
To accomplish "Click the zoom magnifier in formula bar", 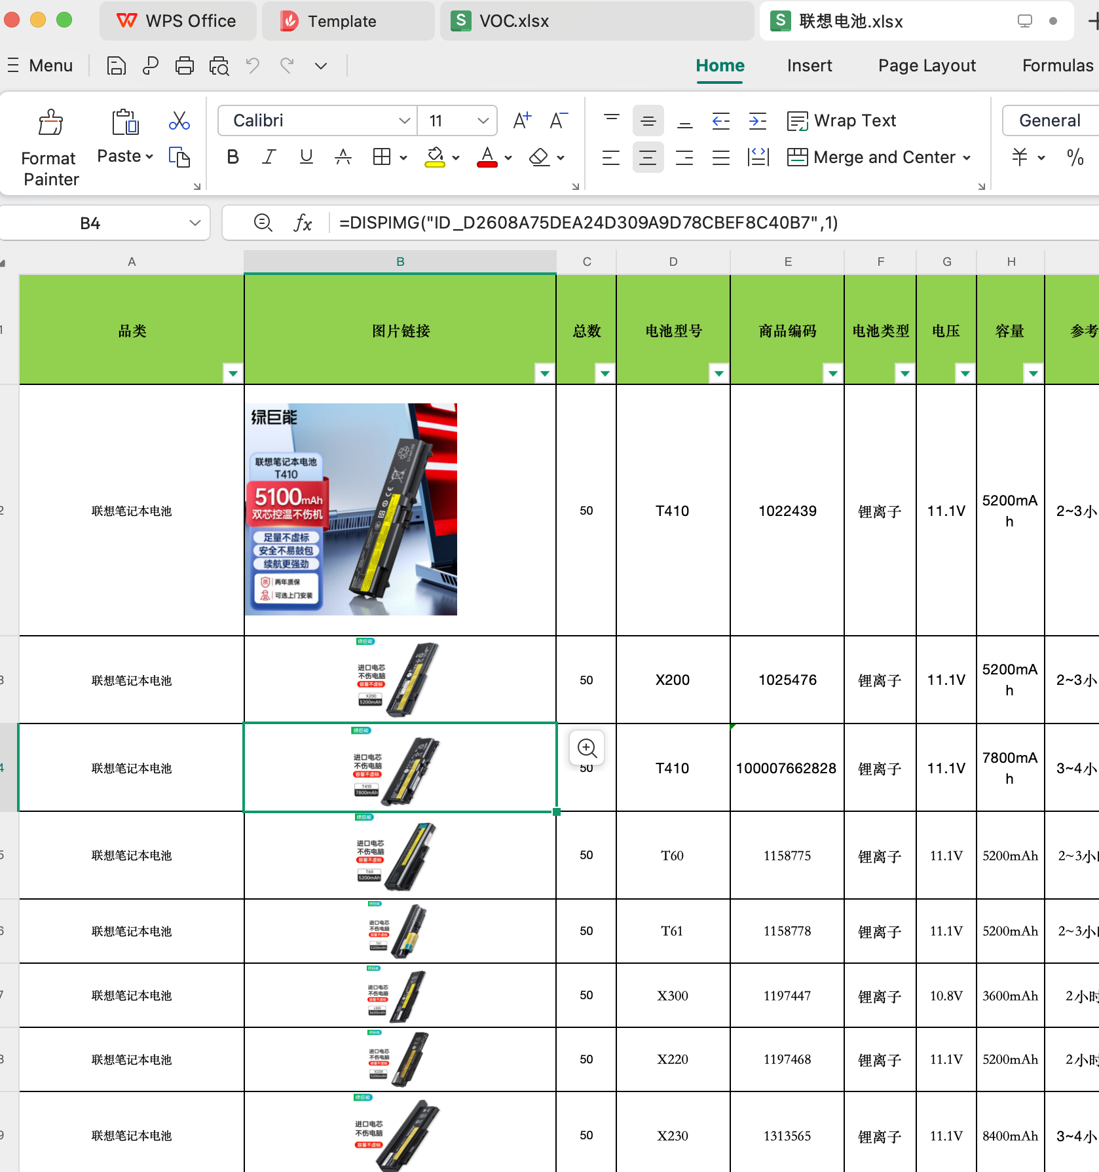I will [263, 223].
